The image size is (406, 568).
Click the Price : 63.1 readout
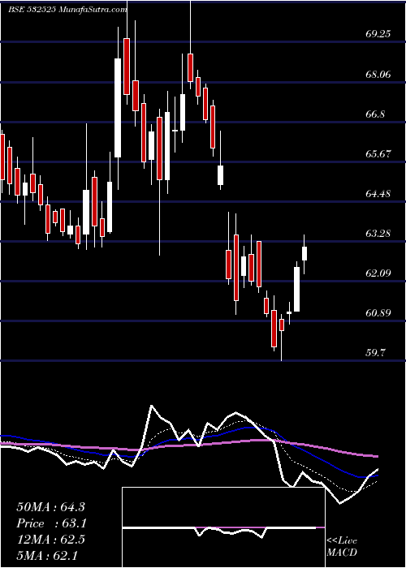[x=52, y=523]
